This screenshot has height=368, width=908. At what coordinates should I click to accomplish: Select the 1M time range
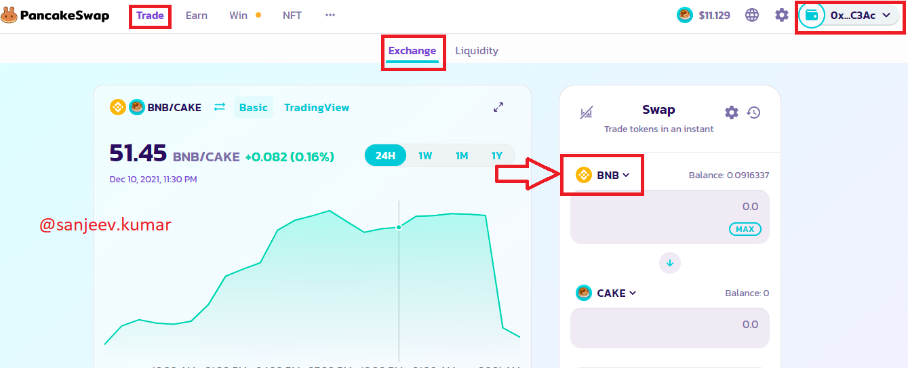(x=462, y=156)
